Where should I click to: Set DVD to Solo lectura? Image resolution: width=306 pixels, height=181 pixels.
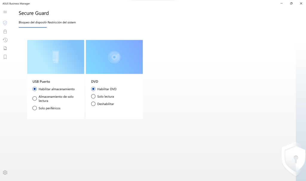[x=93, y=96]
